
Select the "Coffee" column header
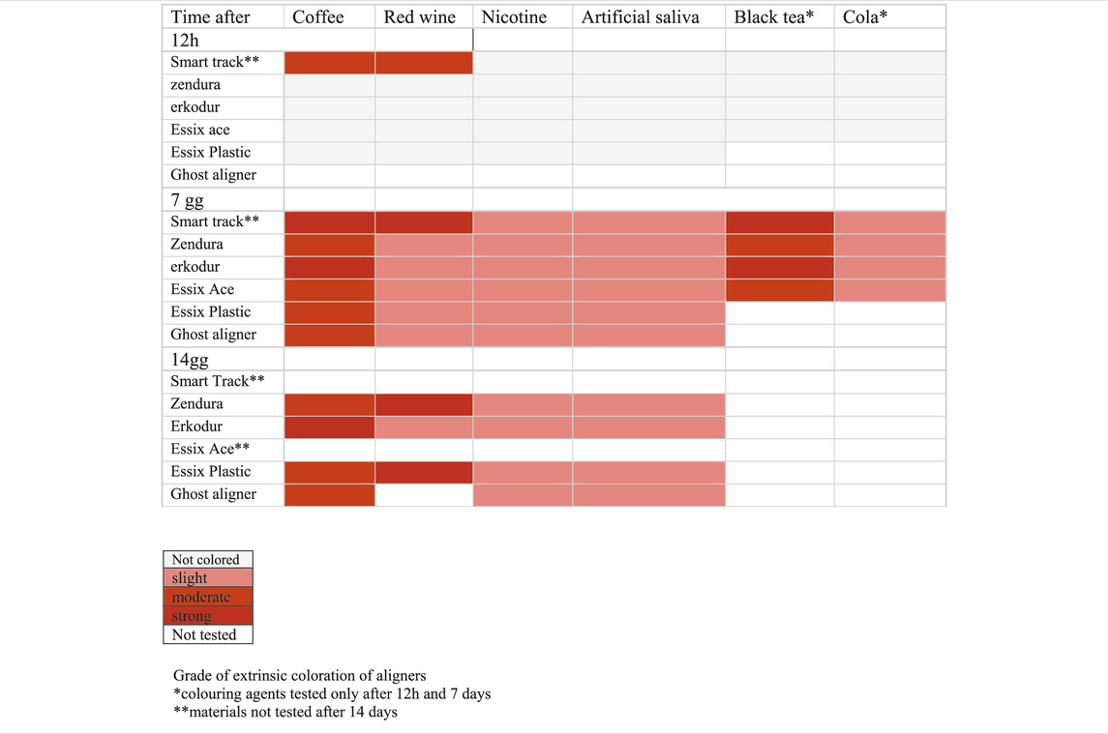click(x=318, y=17)
